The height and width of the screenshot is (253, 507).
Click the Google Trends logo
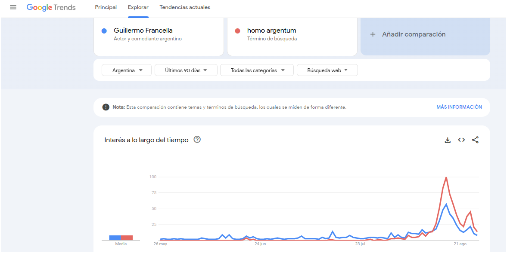pyautogui.click(x=51, y=7)
